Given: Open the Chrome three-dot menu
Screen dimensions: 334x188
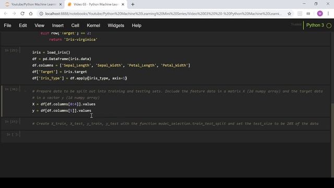Looking at the screenshot, I should coord(328,14).
